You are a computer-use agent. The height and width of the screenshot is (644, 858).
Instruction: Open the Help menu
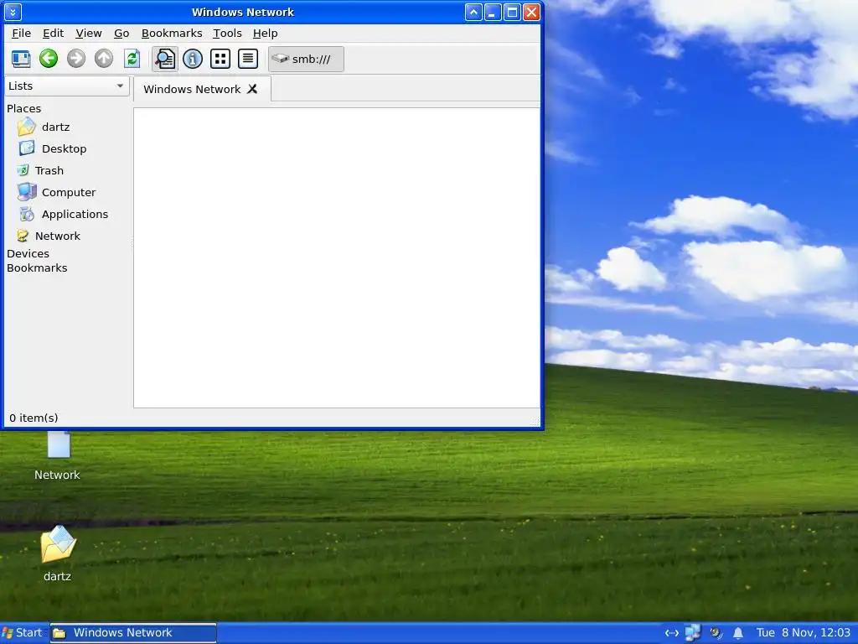coord(266,34)
